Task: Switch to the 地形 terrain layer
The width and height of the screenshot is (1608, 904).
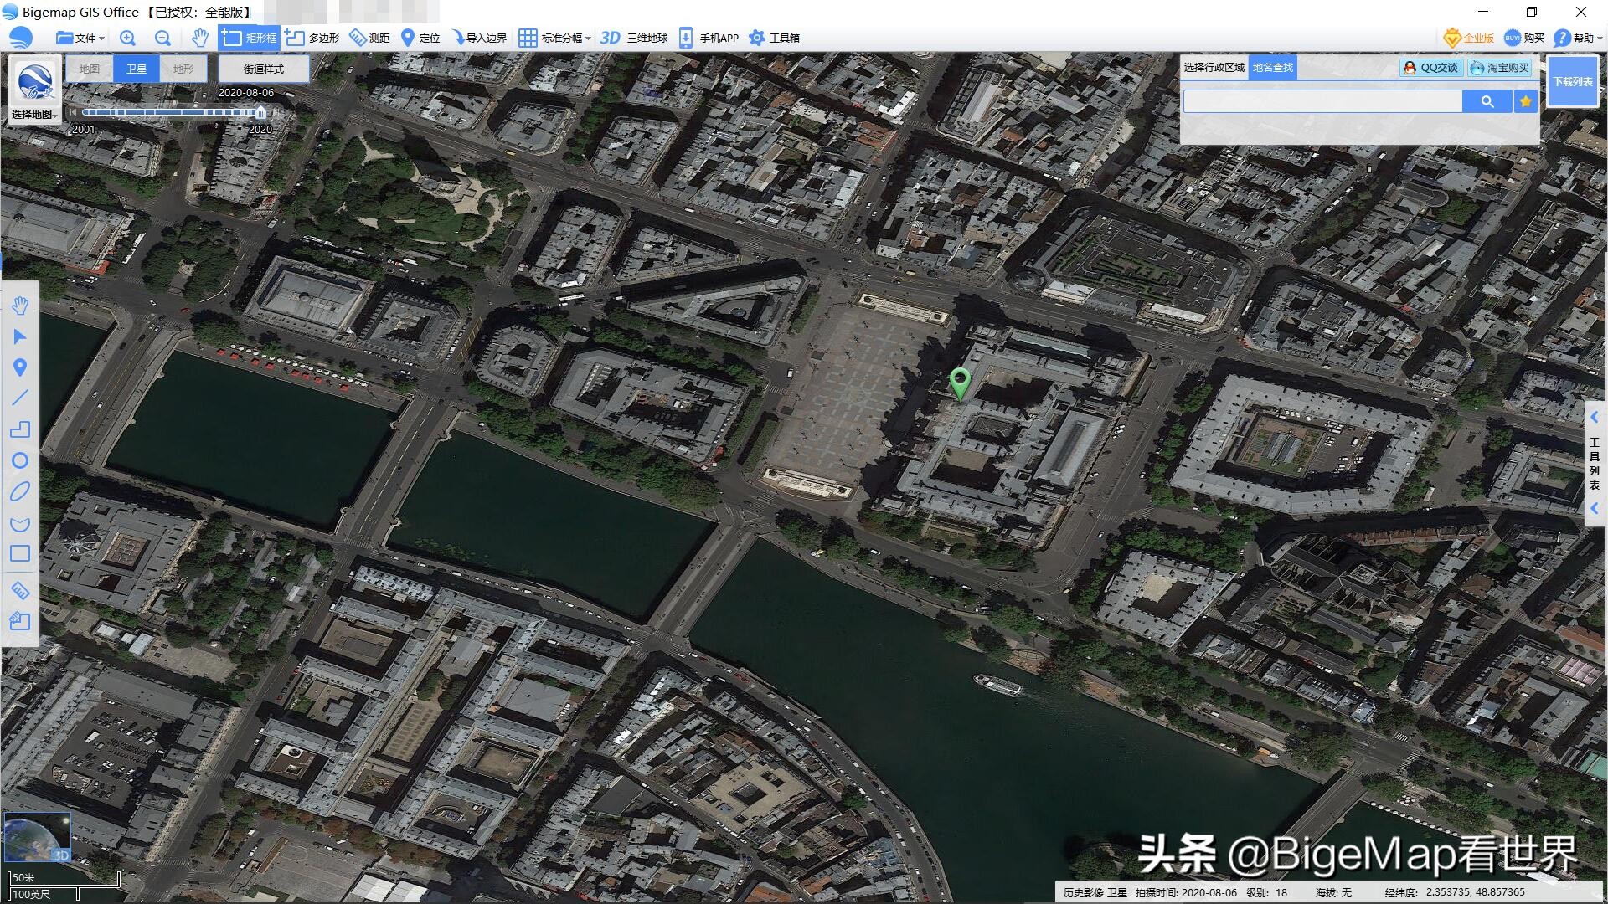Action: [x=183, y=69]
